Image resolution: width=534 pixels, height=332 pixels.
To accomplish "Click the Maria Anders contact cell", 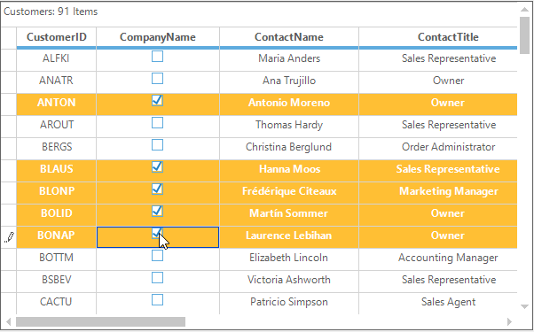I will tap(289, 60).
